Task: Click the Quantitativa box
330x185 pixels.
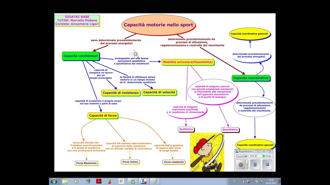Action: point(230,129)
